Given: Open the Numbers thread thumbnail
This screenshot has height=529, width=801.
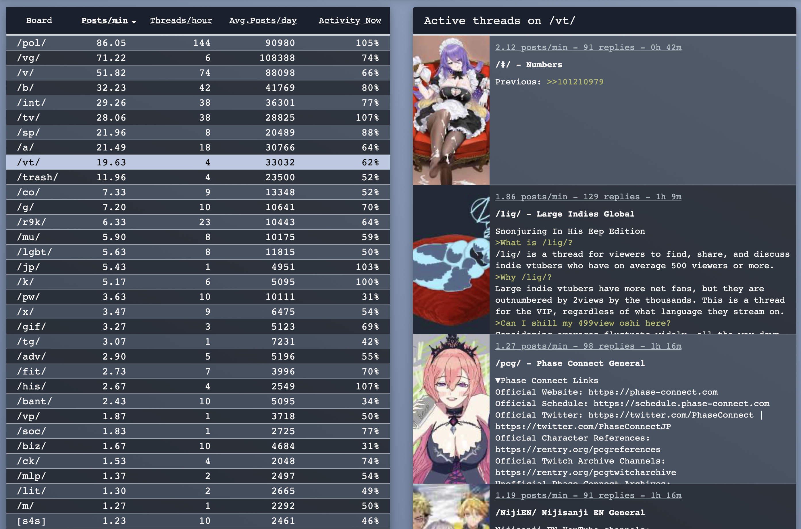Looking at the screenshot, I should click(x=451, y=110).
